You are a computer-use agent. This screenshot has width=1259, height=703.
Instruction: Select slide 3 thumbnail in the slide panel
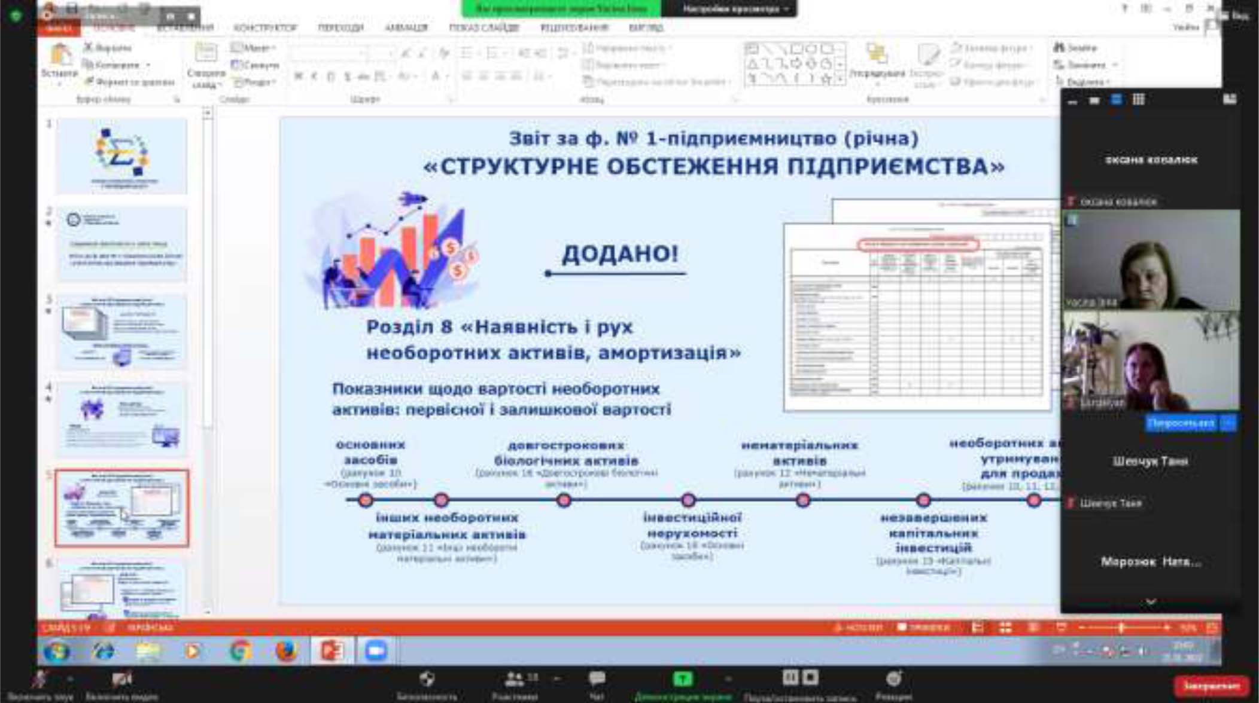[x=121, y=332]
